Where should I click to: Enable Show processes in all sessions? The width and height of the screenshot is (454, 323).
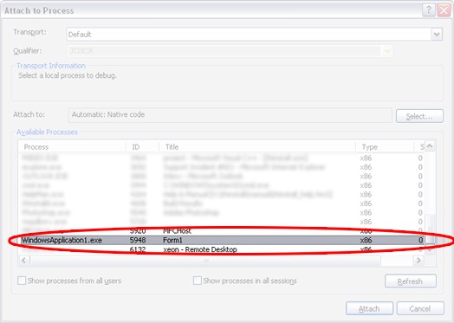tap(198, 281)
